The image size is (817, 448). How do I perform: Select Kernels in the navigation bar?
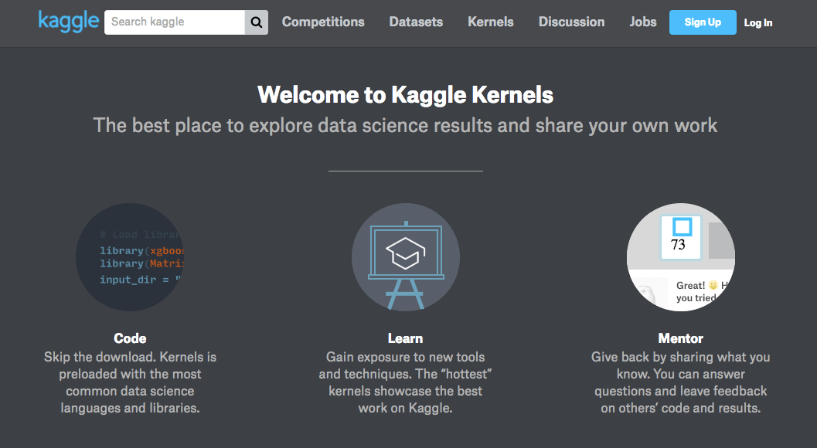(x=491, y=22)
